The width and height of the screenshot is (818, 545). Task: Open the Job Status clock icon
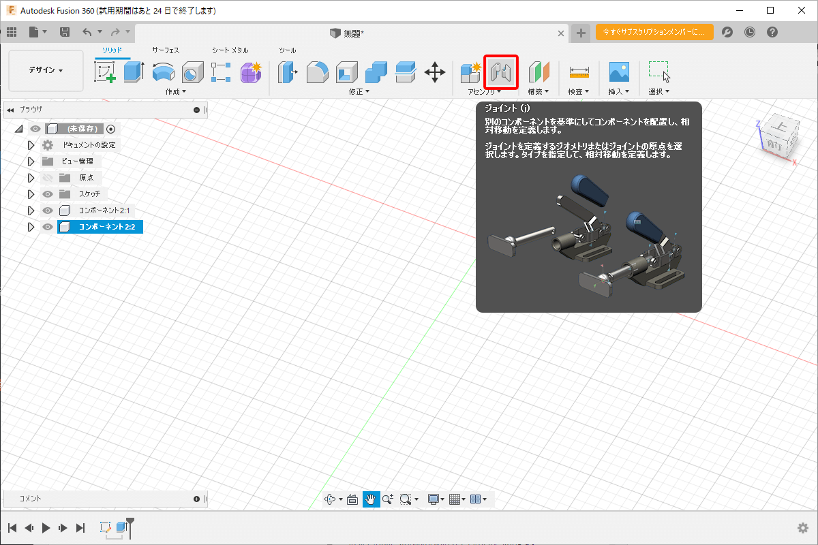[750, 32]
